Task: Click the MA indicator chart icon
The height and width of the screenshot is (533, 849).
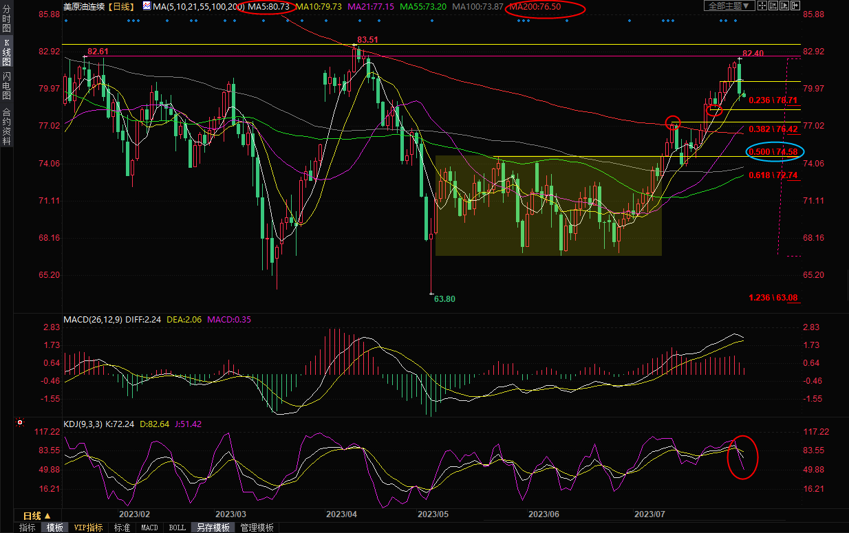Action: (147, 6)
